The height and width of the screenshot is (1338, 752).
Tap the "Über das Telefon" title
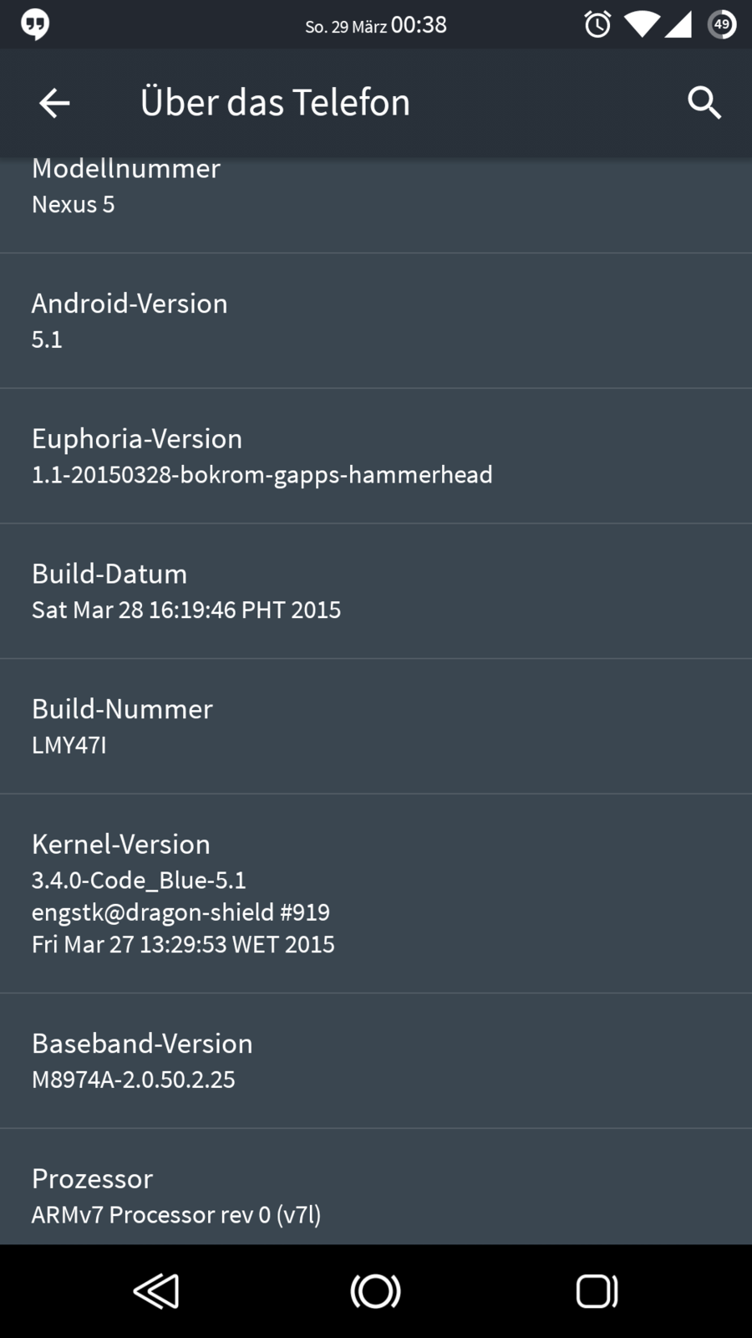[x=275, y=103]
